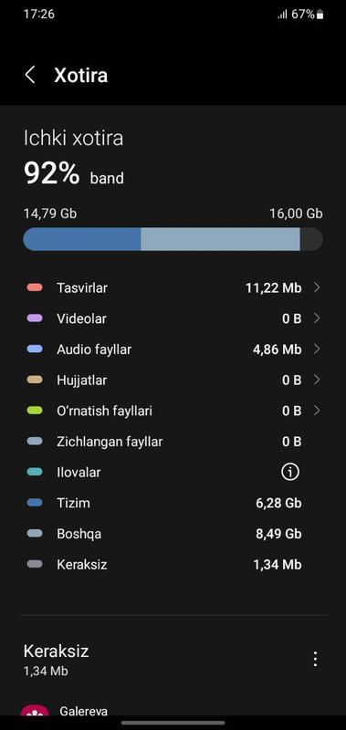Expand Hujjatlar with right chevron
Image resolution: width=346 pixels, height=730 pixels.
pyautogui.click(x=317, y=380)
